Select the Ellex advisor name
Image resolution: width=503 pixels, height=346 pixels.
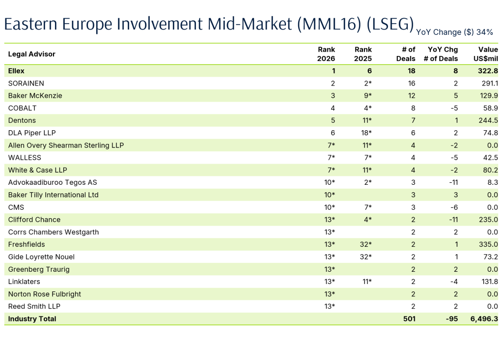pyautogui.click(x=16, y=71)
